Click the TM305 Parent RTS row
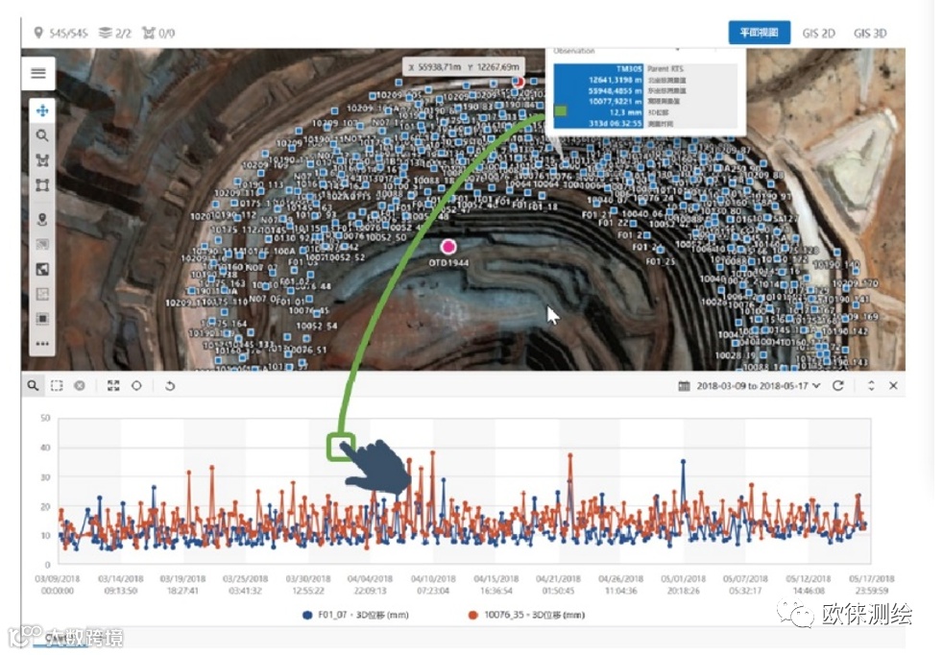 (x=644, y=68)
